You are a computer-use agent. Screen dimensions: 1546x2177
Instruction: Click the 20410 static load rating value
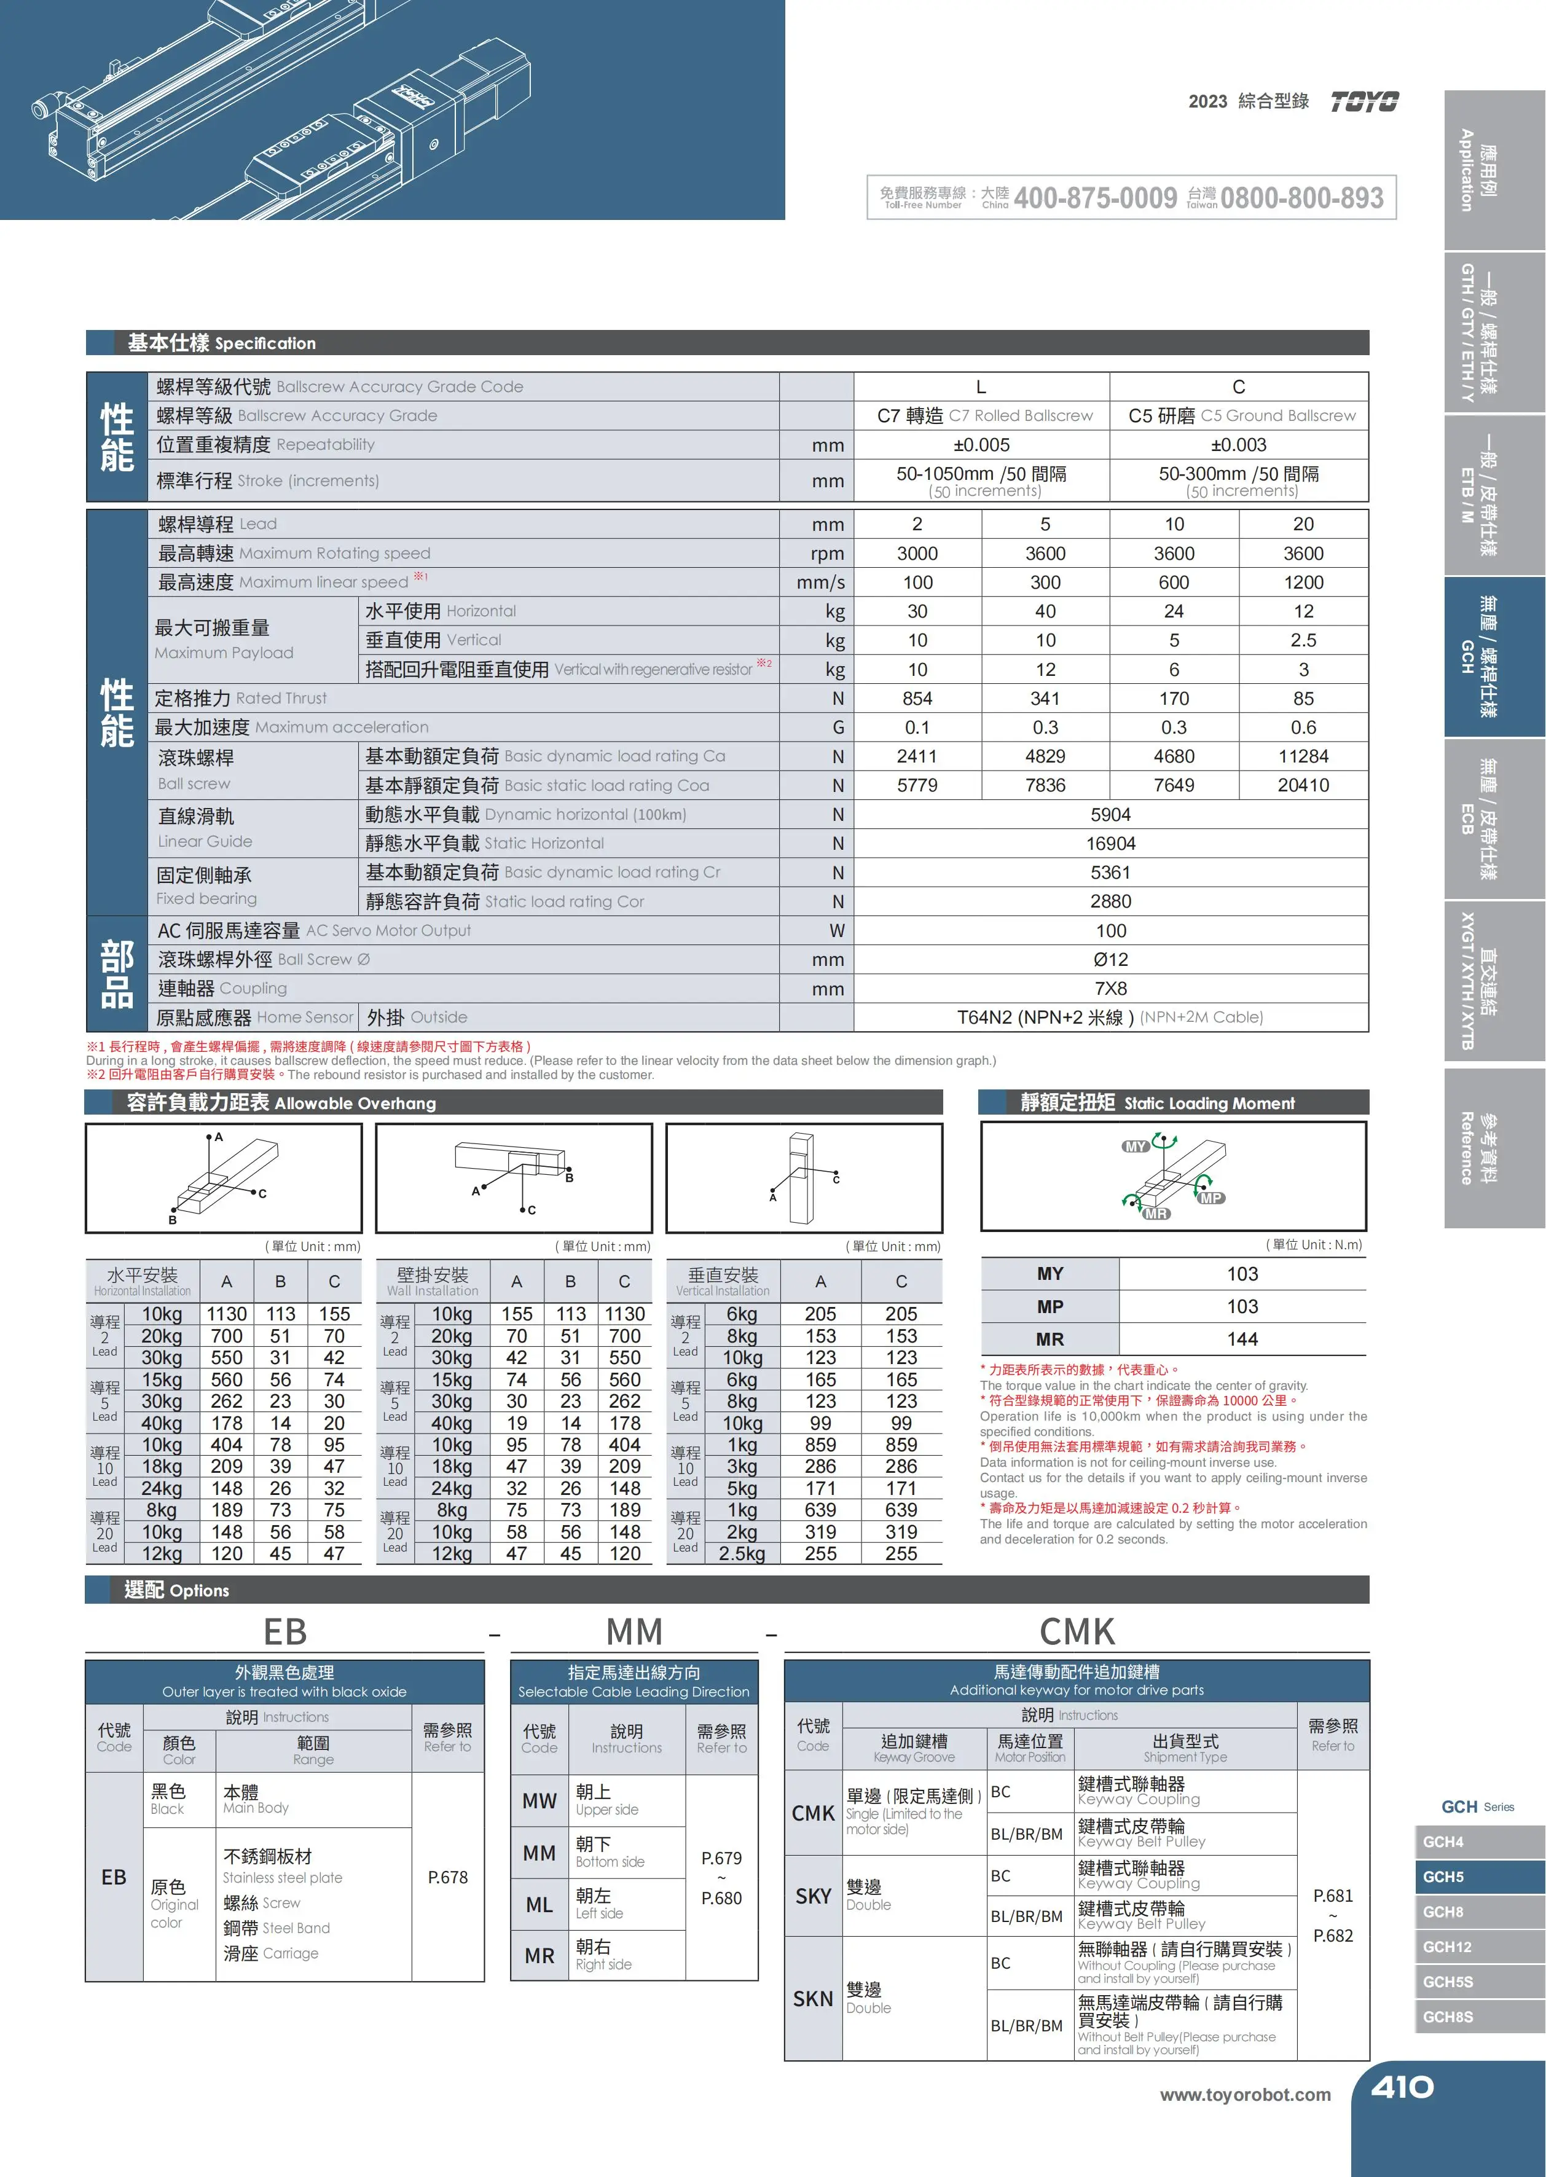click(x=1303, y=785)
